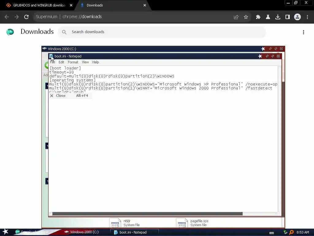Choose Close Alt+F4 in system menu

click(x=70, y=96)
